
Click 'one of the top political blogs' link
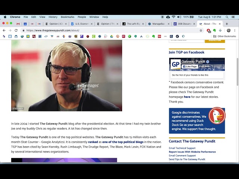coord(123,142)
